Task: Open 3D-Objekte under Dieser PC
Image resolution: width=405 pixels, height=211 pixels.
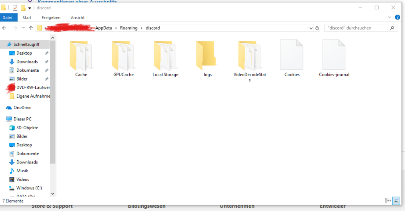Action: [x=27, y=128]
